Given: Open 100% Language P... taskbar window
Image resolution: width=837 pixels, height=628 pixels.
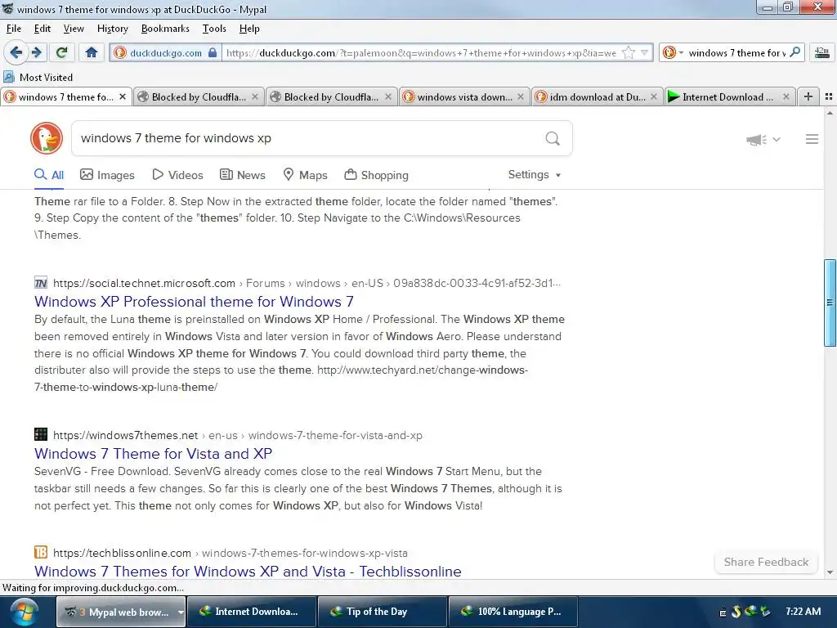Looking at the screenshot, I should click(x=513, y=612).
